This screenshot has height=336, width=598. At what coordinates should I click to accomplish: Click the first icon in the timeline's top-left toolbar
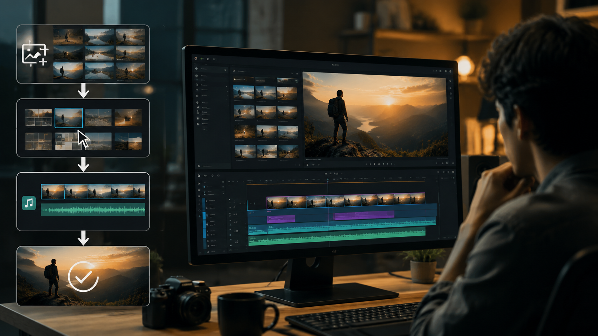pyautogui.click(x=199, y=175)
